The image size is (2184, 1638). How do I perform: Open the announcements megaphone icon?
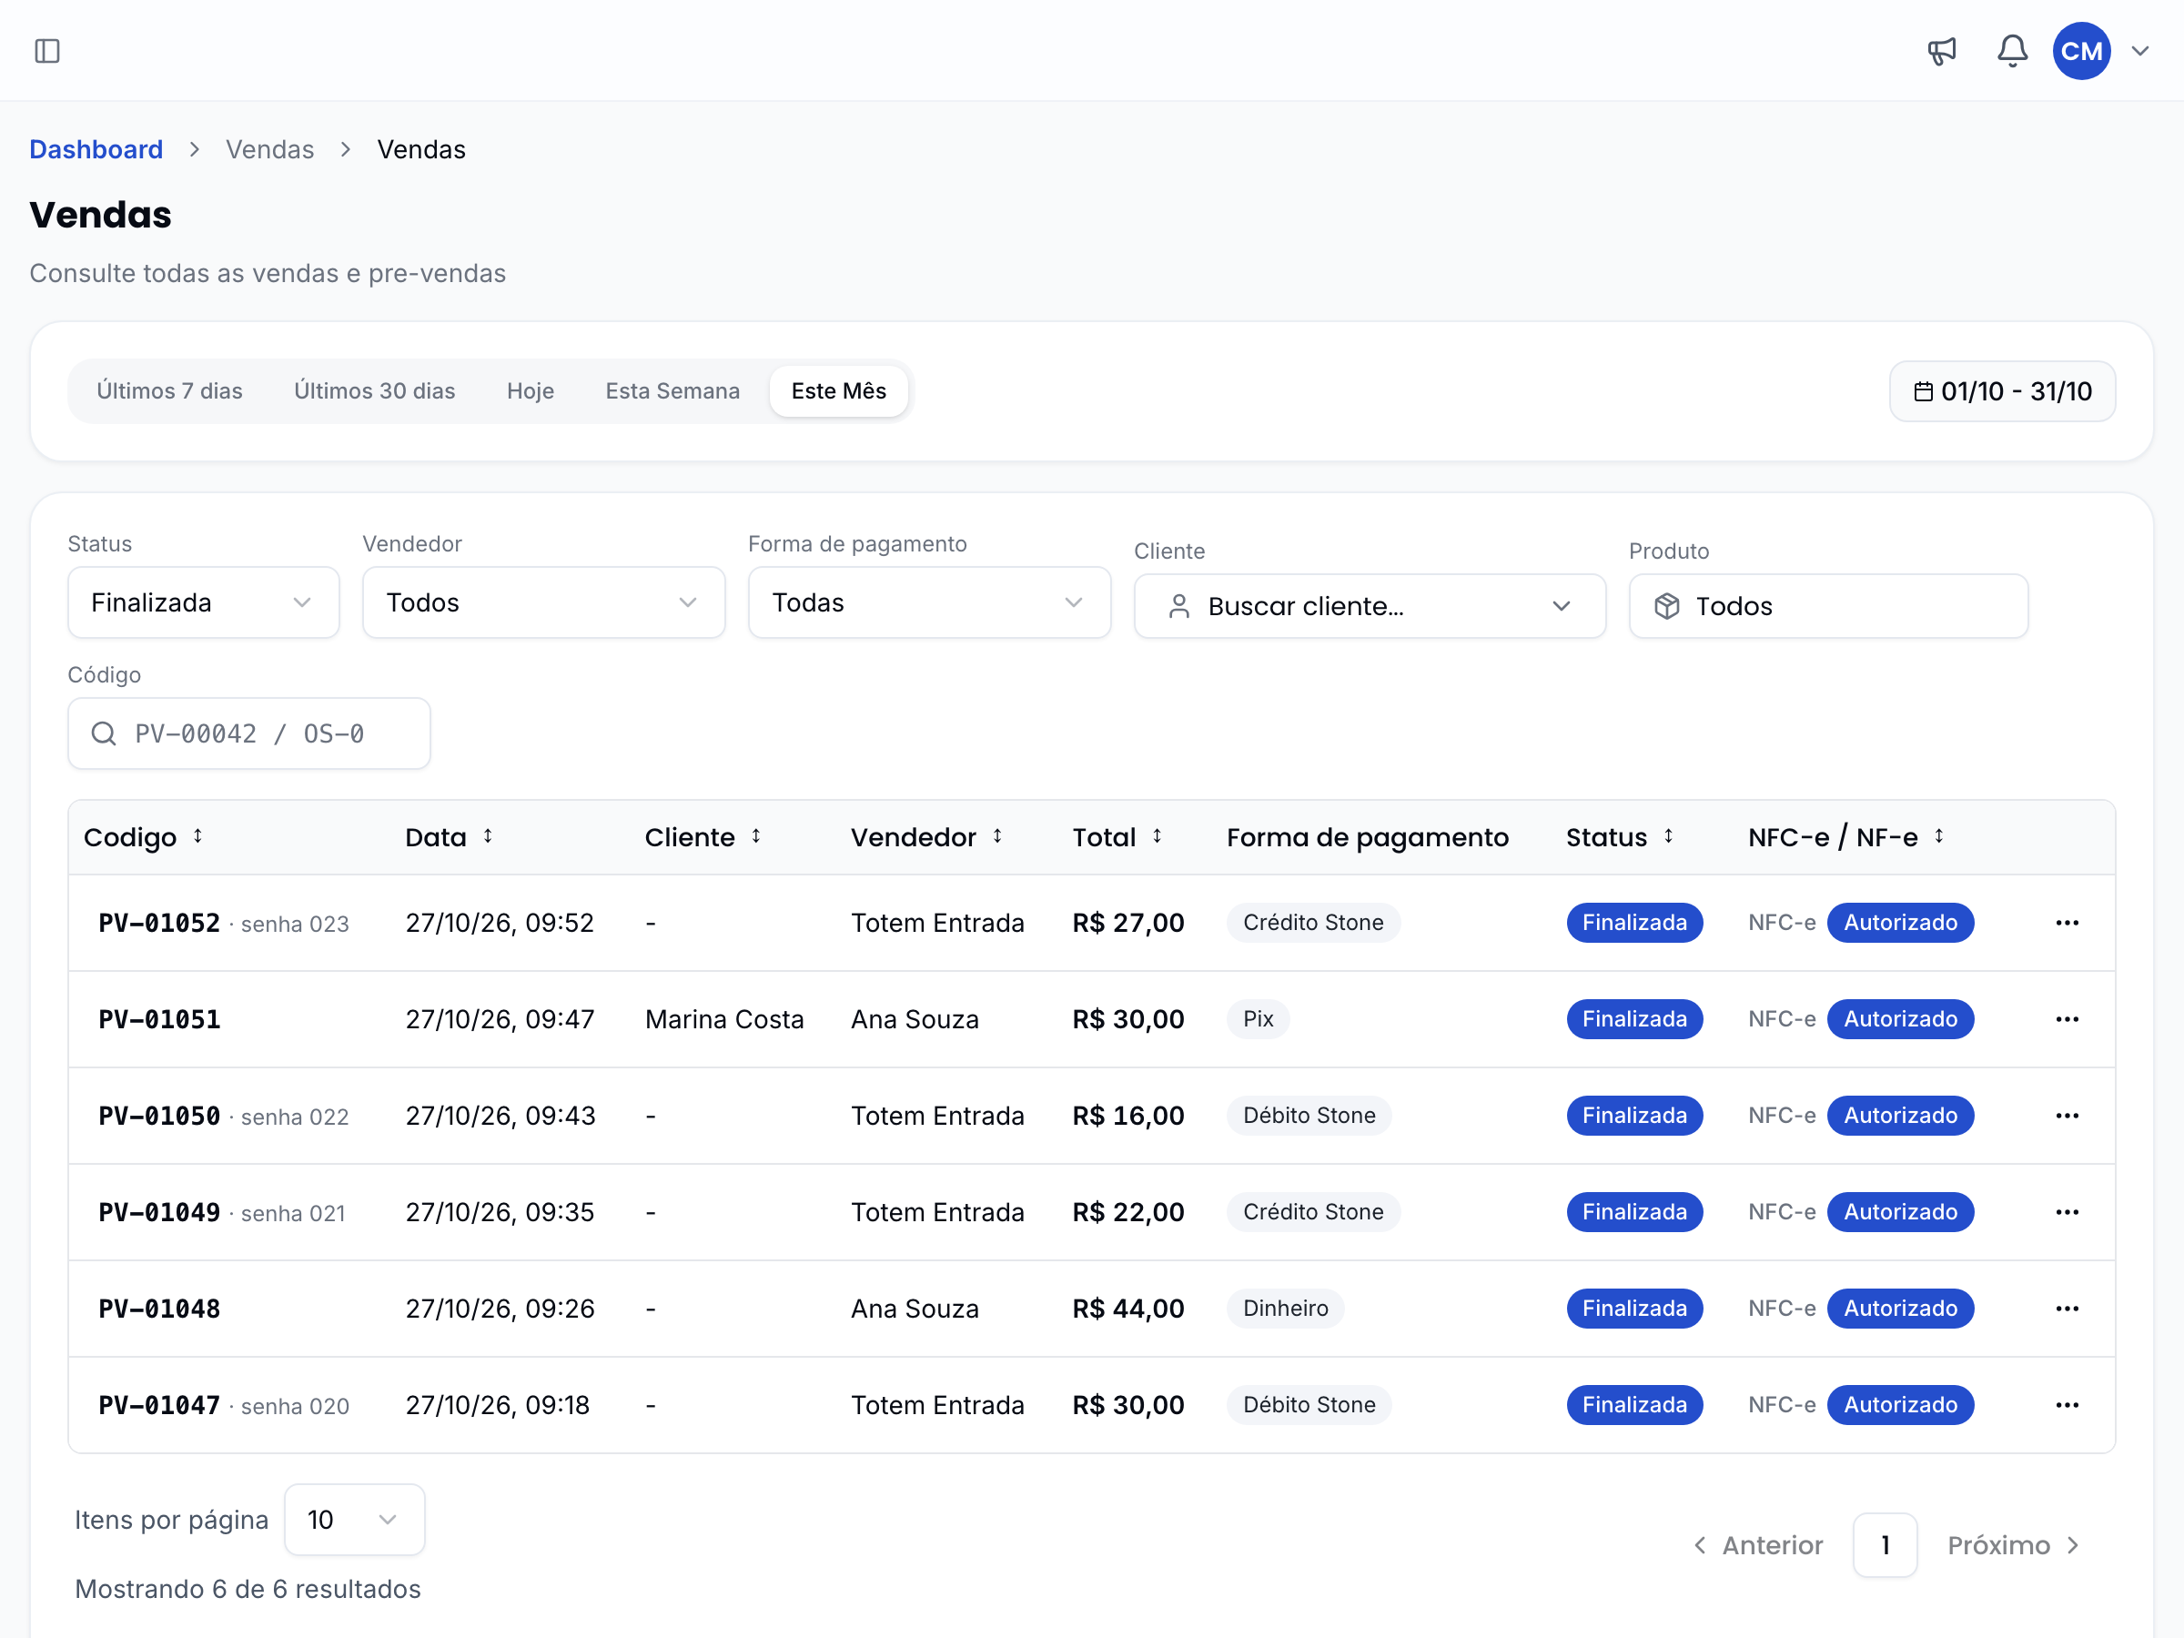(1941, 50)
